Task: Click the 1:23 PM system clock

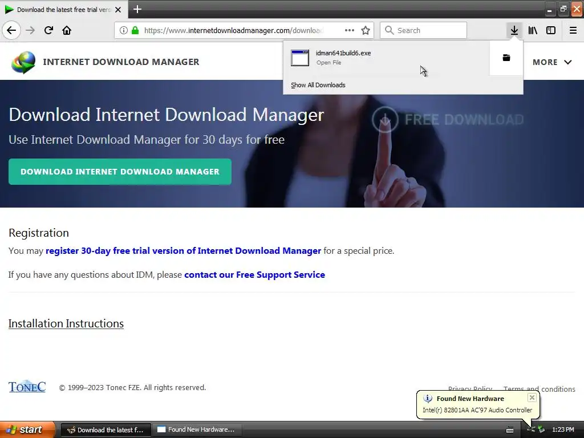Action: tap(563, 429)
